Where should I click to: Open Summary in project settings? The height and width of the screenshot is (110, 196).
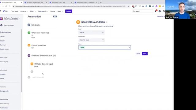(x=3, y=45)
